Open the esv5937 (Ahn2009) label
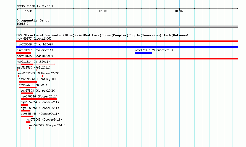This screenshot has height=147, width=246. pyautogui.click(x=33, y=85)
